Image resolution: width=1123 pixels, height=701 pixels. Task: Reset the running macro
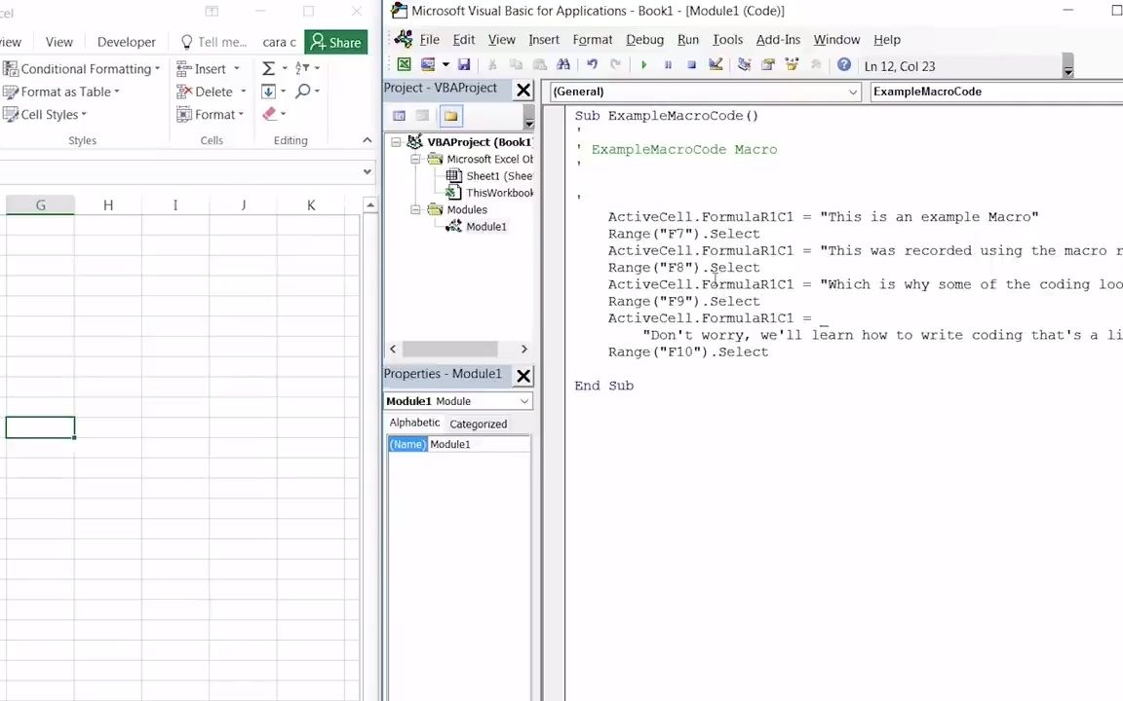[x=689, y=65]
